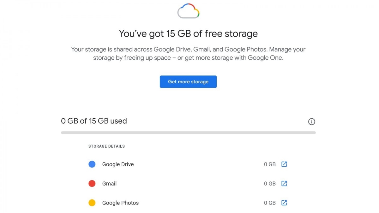Click the blue Google Drive dot
379x213 pixels.
coord(92,164)
